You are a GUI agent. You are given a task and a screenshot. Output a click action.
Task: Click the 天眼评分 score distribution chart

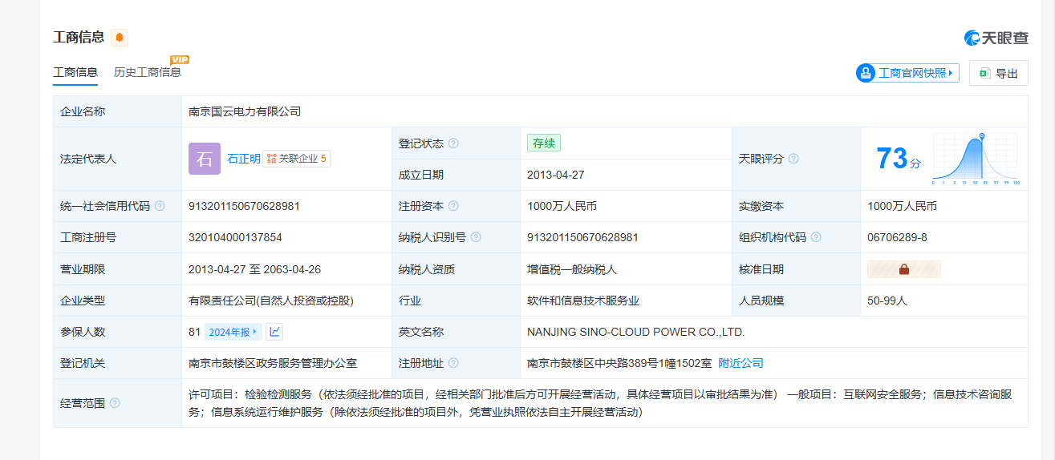975,159
